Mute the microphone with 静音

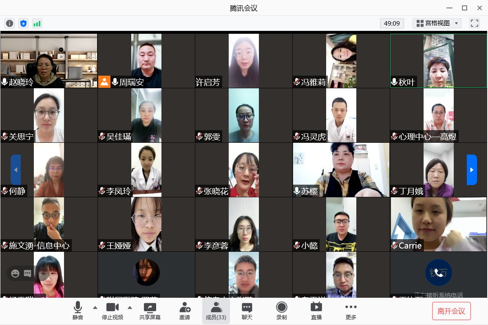pos(78,311)
